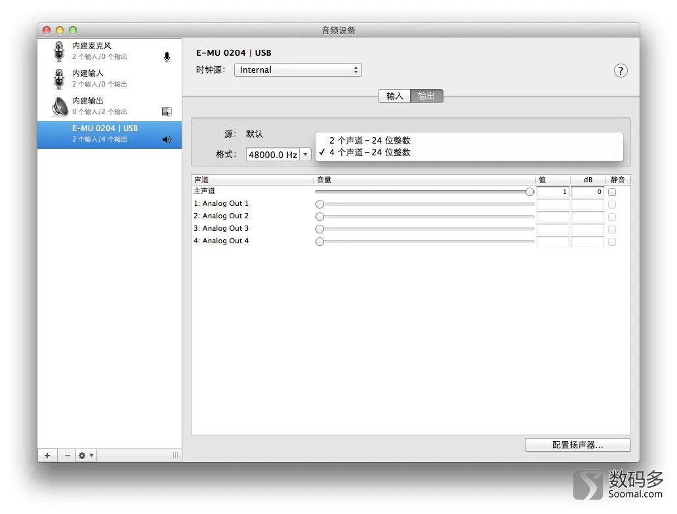Toggle mute checkbox for Analog Out 2
Viewport: 677px width, 514px height.
612,217
